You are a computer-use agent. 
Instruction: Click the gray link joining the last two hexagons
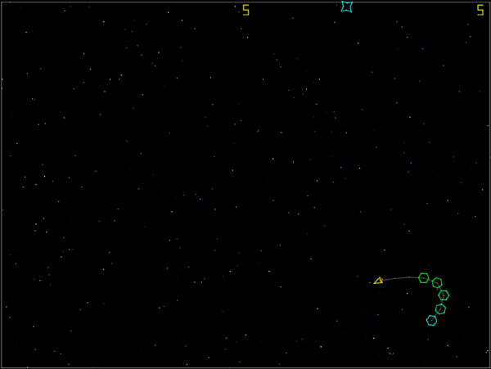coord(436,315)
